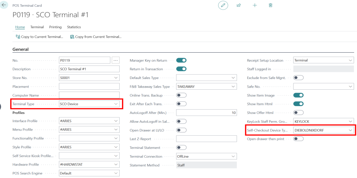Click the ellipsis button next to No. field
The width and height of the screenshot is (357, 178).
tap(115, 60)
